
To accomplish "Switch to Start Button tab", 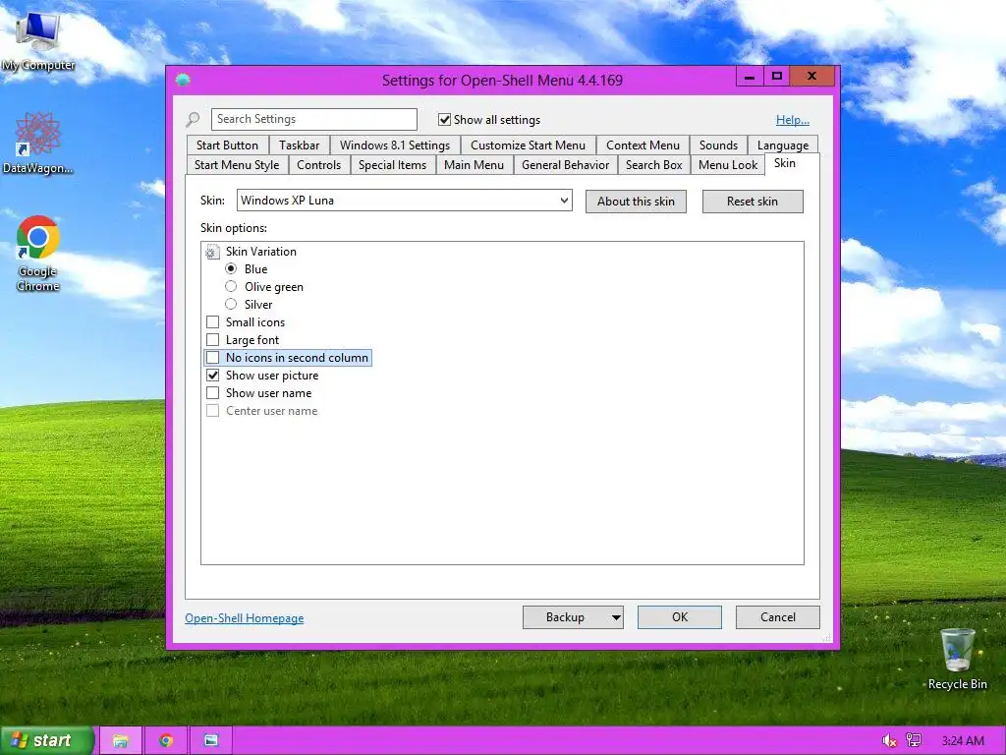I will coord(227,145).
